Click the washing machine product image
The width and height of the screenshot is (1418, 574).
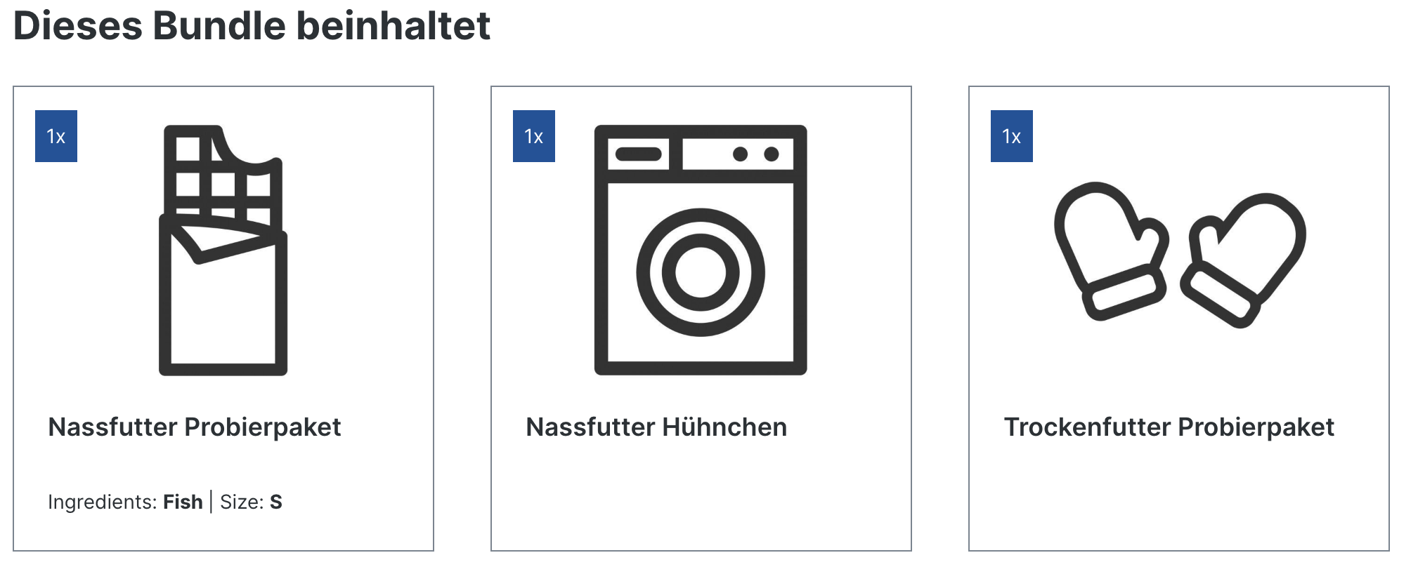click(701, 250)
